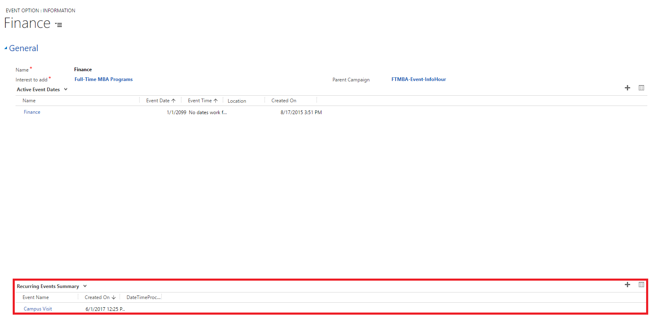Viewport: 649px width, 315px height.
Task: Open Full-Time MBA Programs interest link
Action: [104, 79]
